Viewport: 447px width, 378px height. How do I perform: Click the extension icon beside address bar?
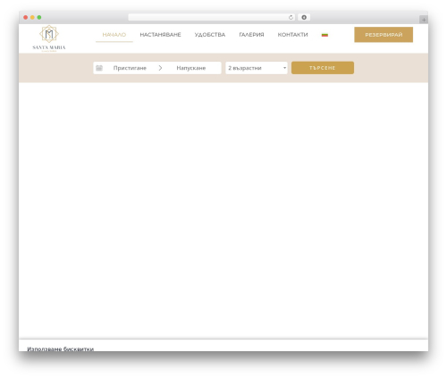(x=304, y=17)
